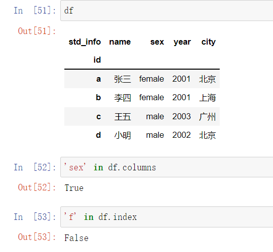Click row index c
Image resolution: width=273 pixels, height=252 pixels.
99,116
